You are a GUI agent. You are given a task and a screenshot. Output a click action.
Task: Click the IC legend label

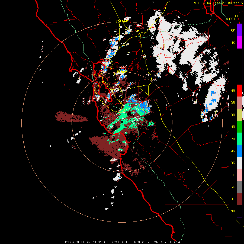click(233, 175)
